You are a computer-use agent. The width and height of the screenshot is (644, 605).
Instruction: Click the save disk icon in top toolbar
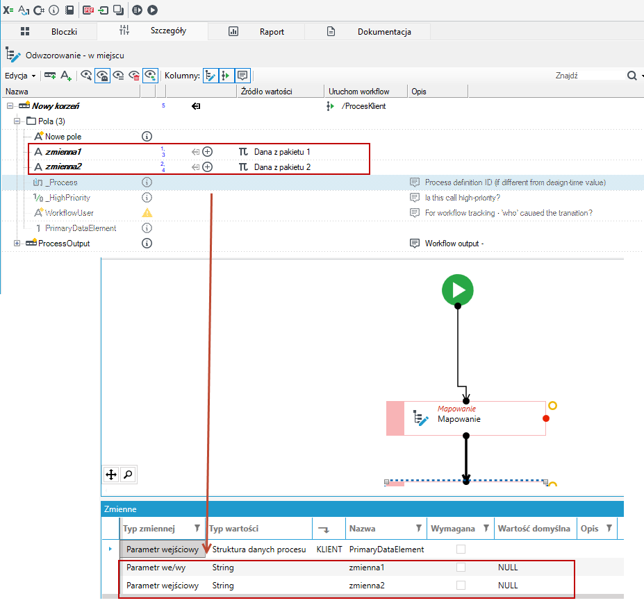point(70,10)
